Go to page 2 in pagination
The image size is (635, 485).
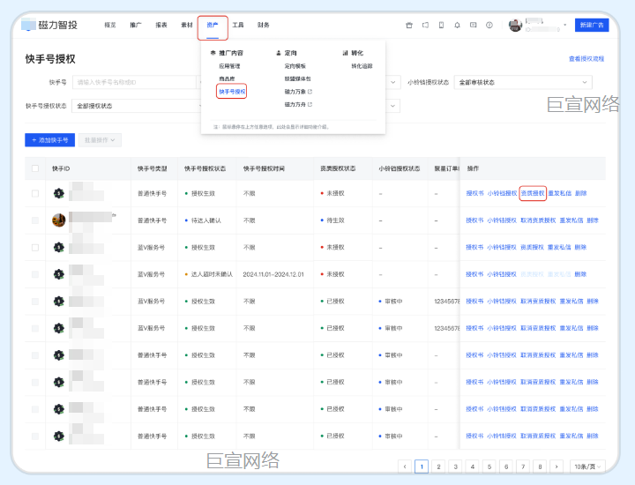(438, 466)
